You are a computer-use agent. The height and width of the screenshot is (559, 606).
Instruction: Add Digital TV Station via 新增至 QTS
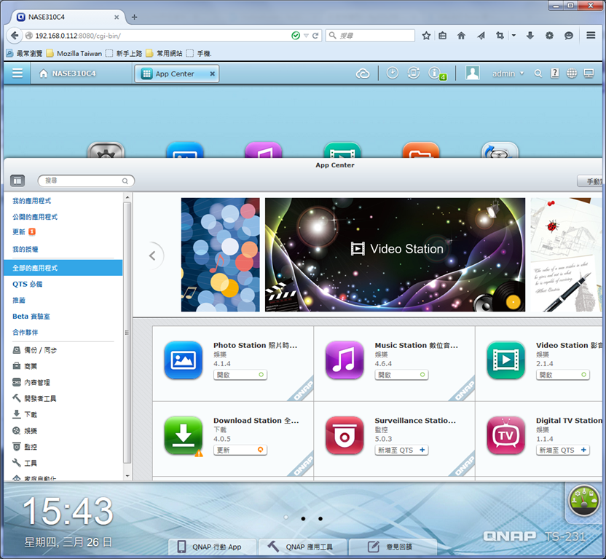point(563,450)
